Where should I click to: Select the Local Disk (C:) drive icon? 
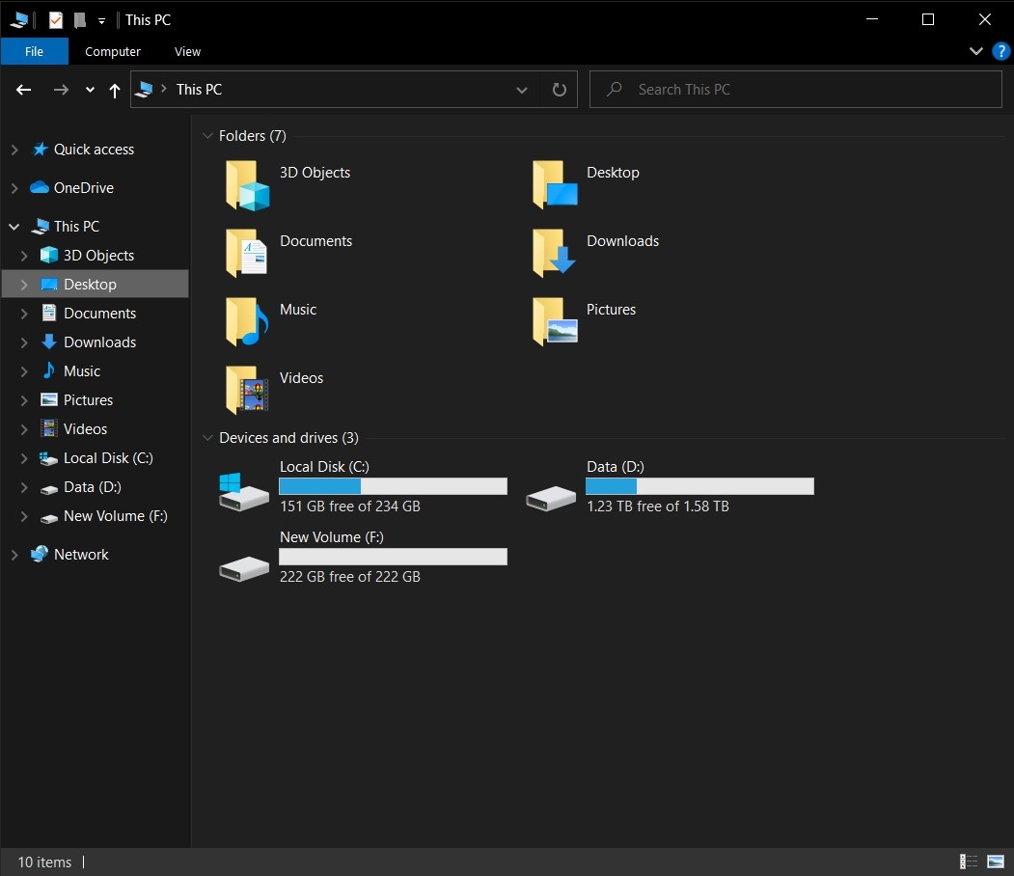243,490
